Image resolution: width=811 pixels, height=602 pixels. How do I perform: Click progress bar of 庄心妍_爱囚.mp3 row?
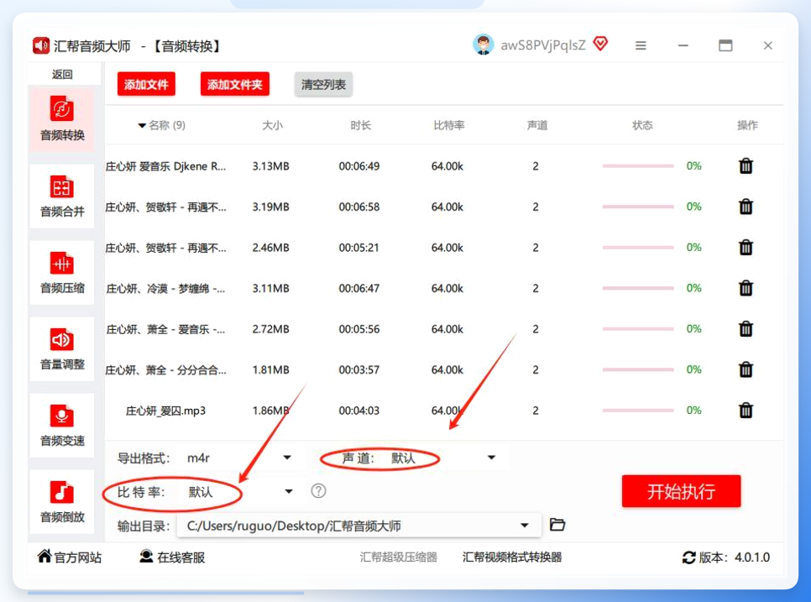coord(638,411)
